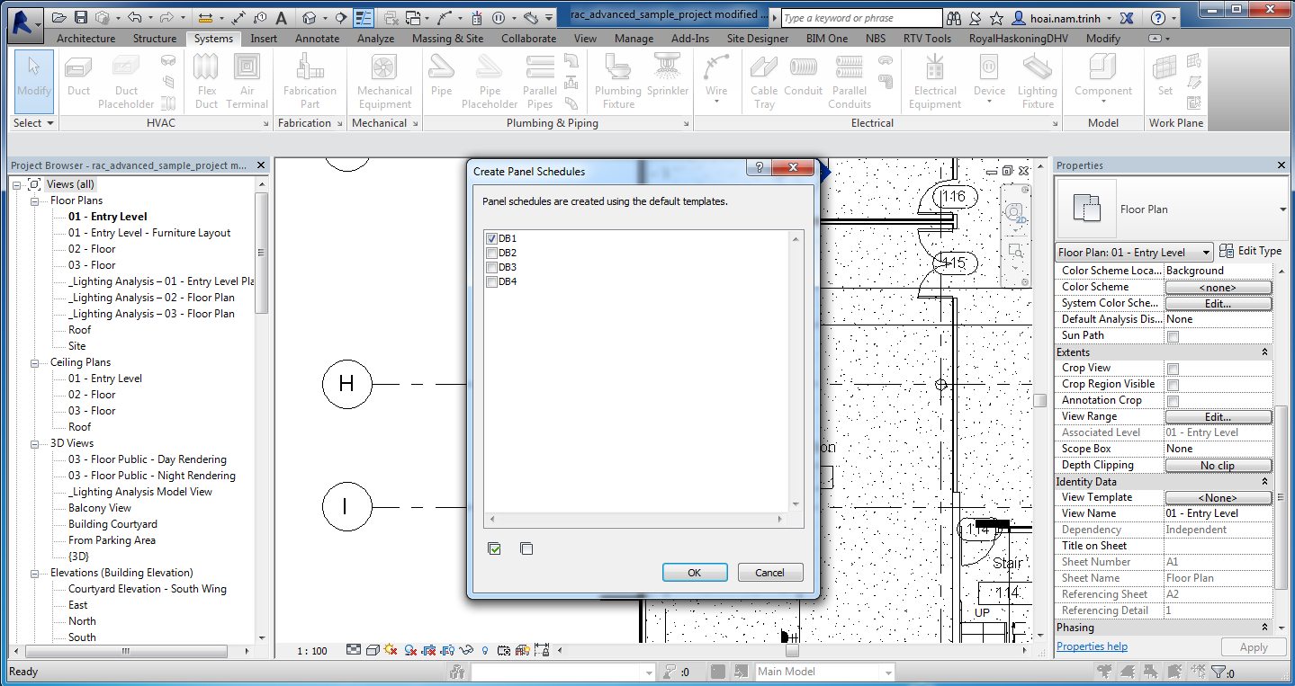1295x686 pixels.
Task: Select the Cable Tray tool
Action: tap(763, 81)
